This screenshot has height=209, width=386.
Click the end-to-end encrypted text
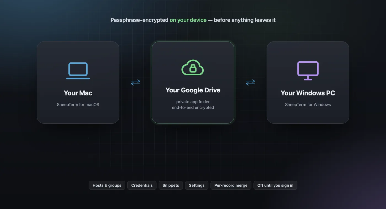click(x=193, y=108)
